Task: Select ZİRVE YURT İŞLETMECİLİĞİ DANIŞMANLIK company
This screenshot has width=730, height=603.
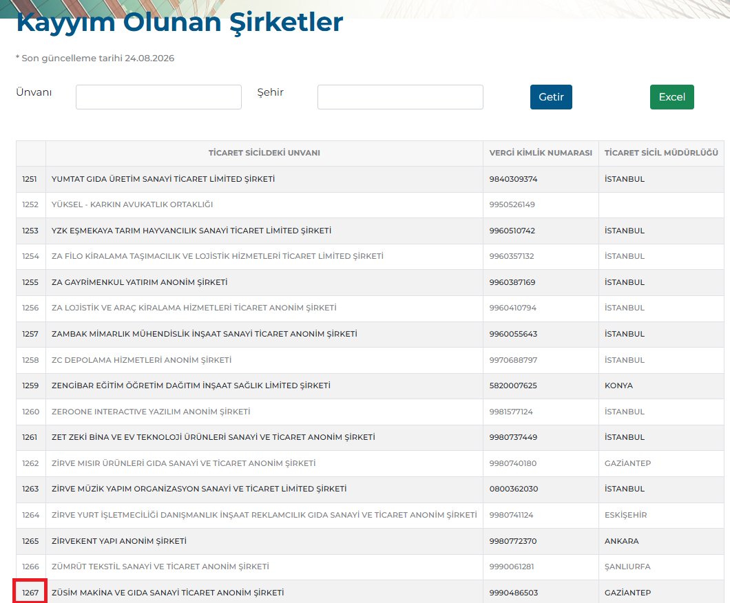Action: tap(264, 515)
